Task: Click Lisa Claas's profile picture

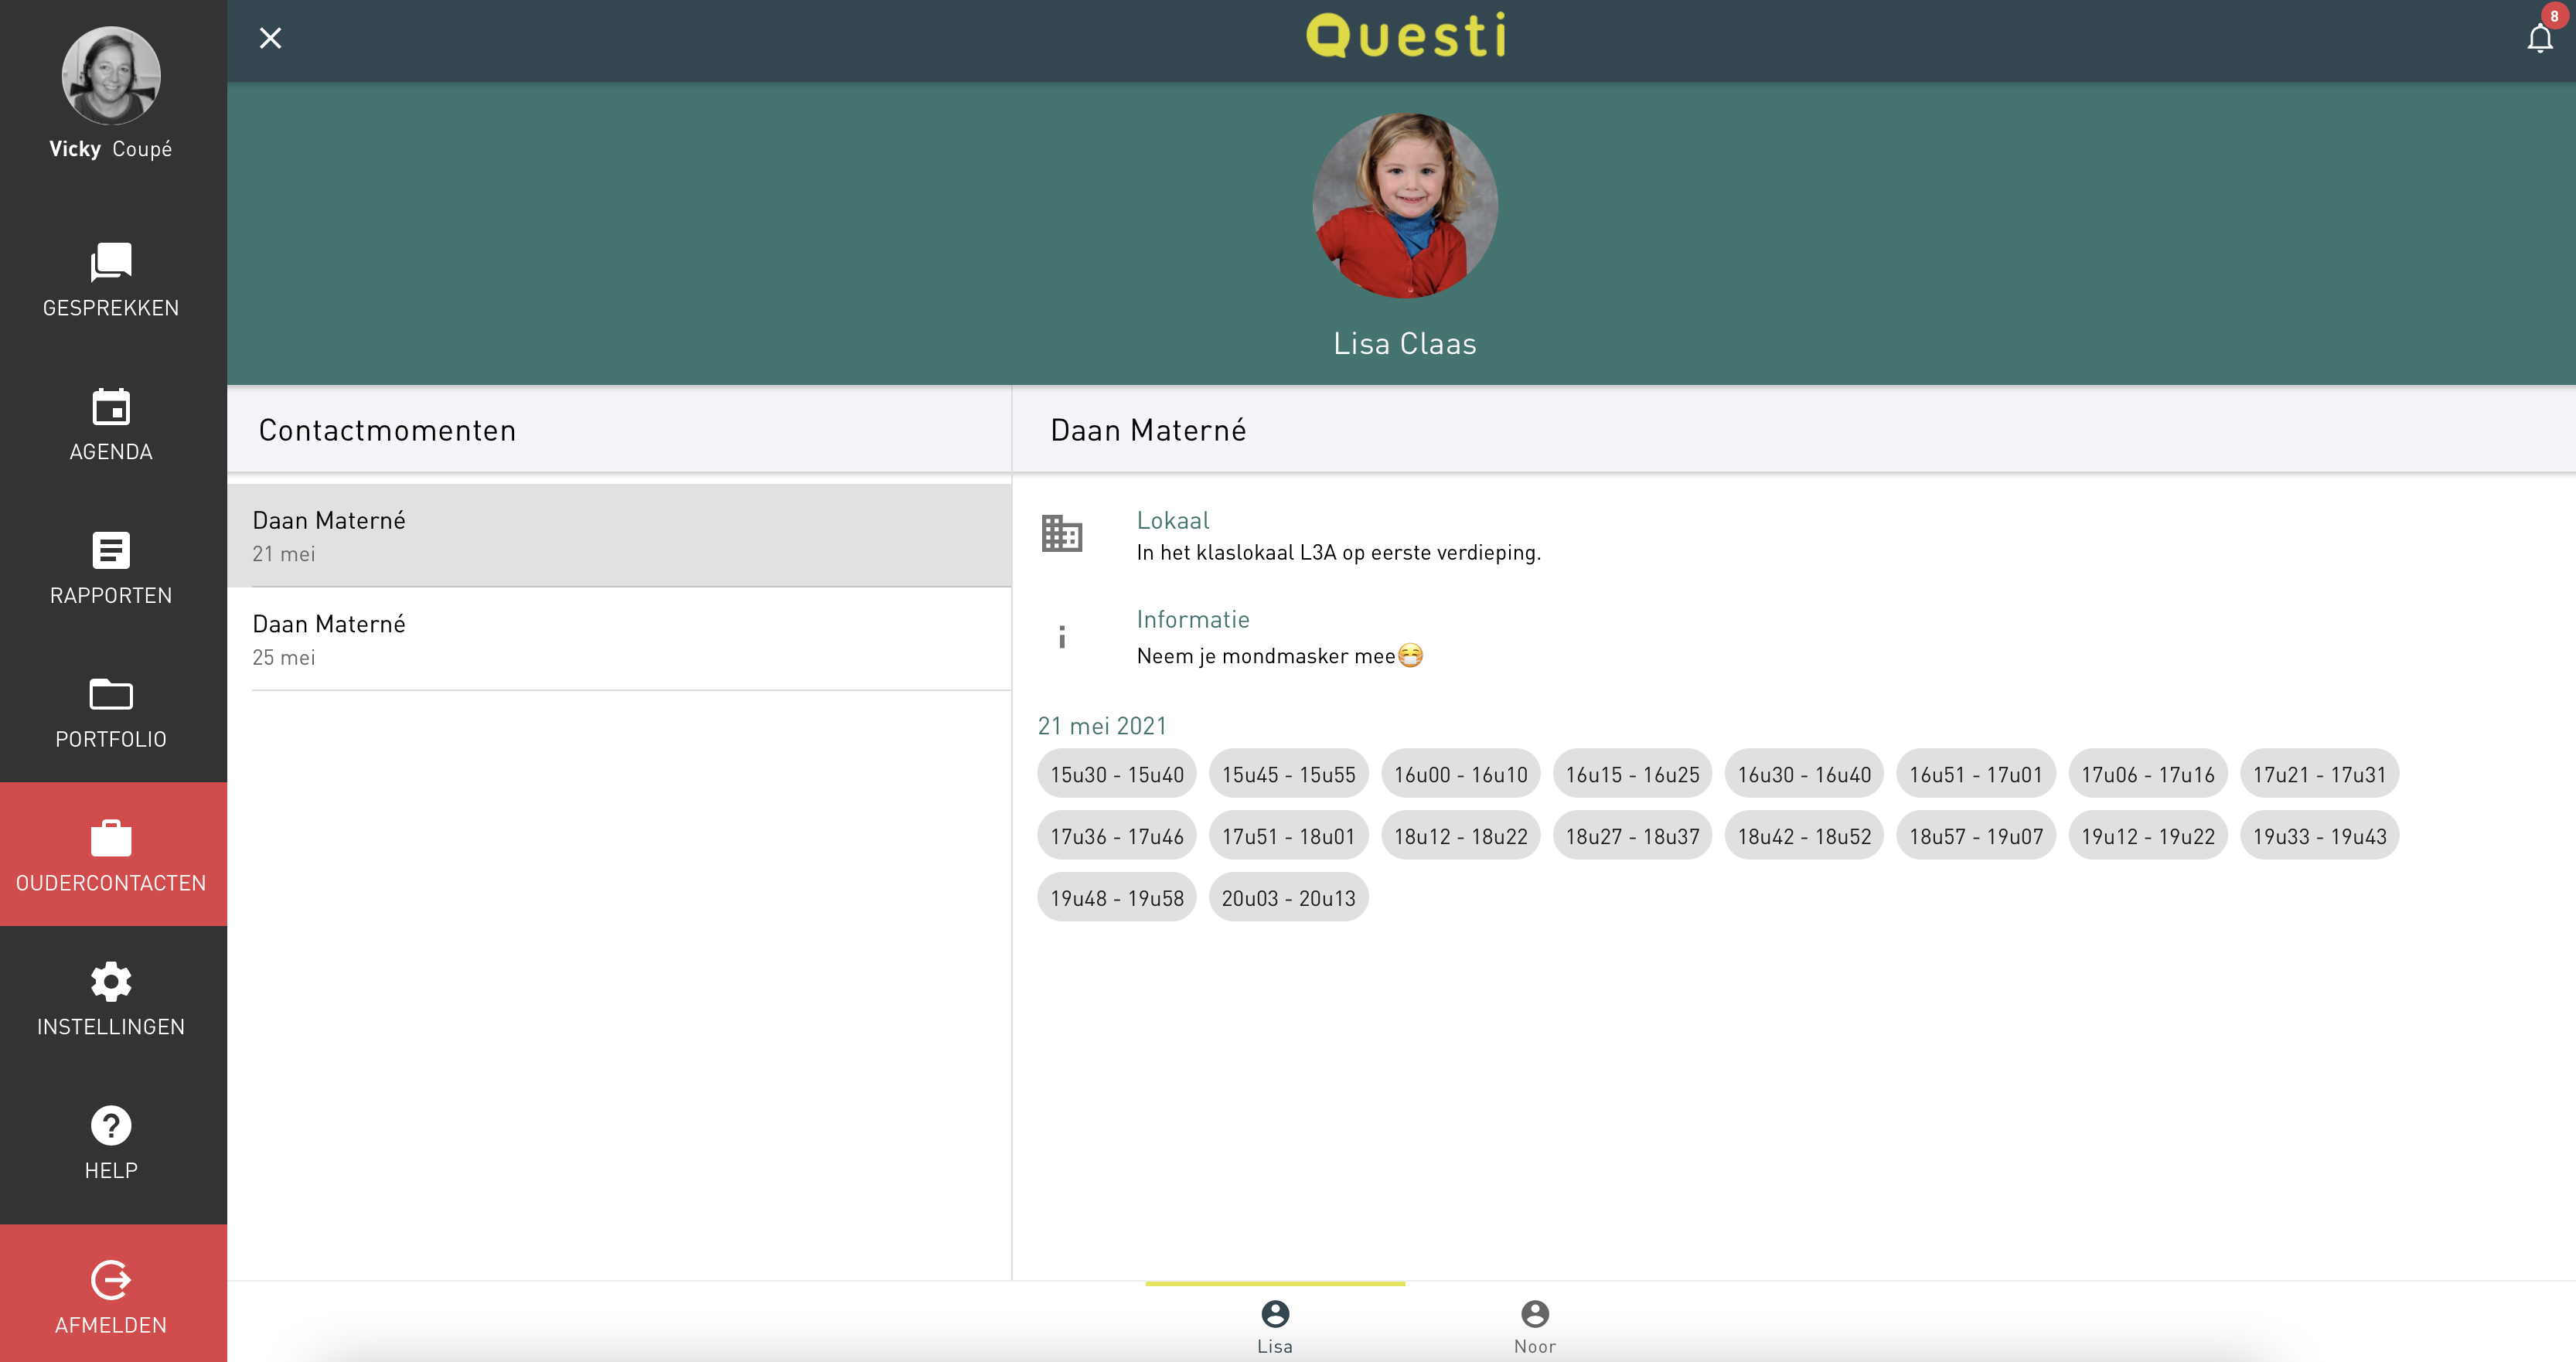Action: tap(1405, 205)
